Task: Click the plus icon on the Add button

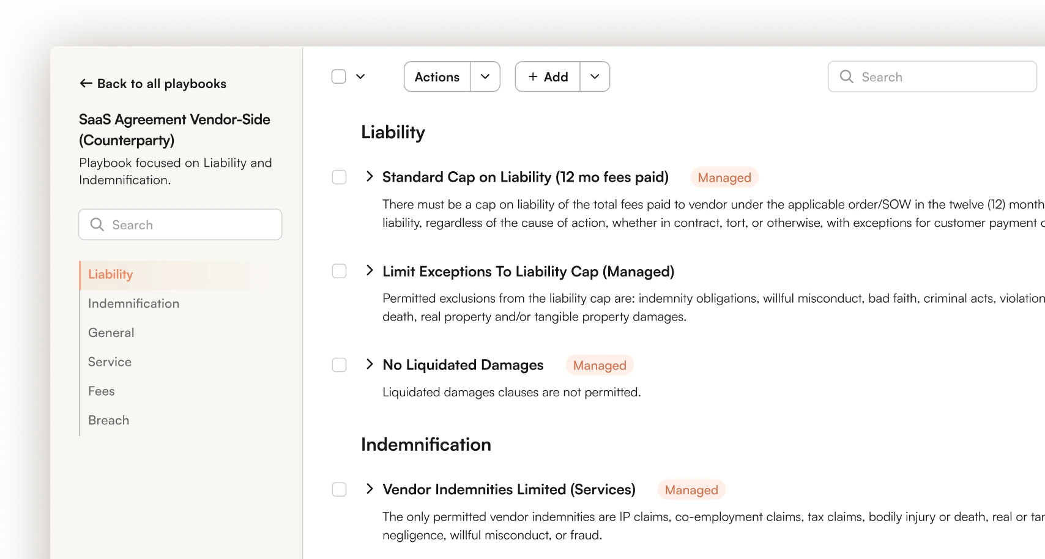Action: click(x=533, y=76)
